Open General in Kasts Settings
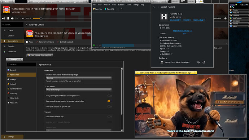The width and height of the screenshot is (249, 140). point(21,70)
